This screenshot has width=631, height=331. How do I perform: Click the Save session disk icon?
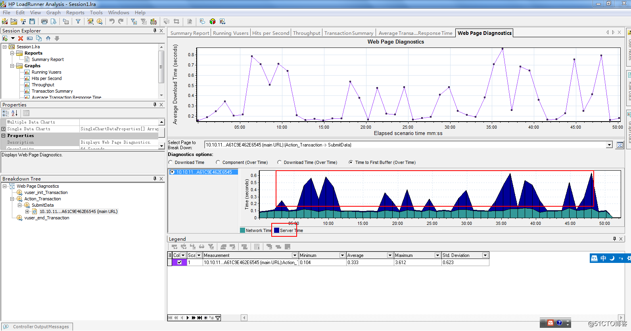[32, 21]
